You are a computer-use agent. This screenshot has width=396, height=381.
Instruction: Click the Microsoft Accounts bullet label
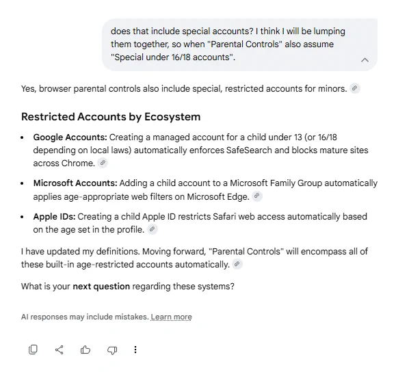[x=75, y=183]
